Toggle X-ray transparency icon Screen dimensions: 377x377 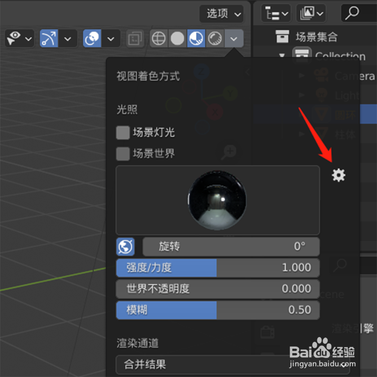[135, 38]
